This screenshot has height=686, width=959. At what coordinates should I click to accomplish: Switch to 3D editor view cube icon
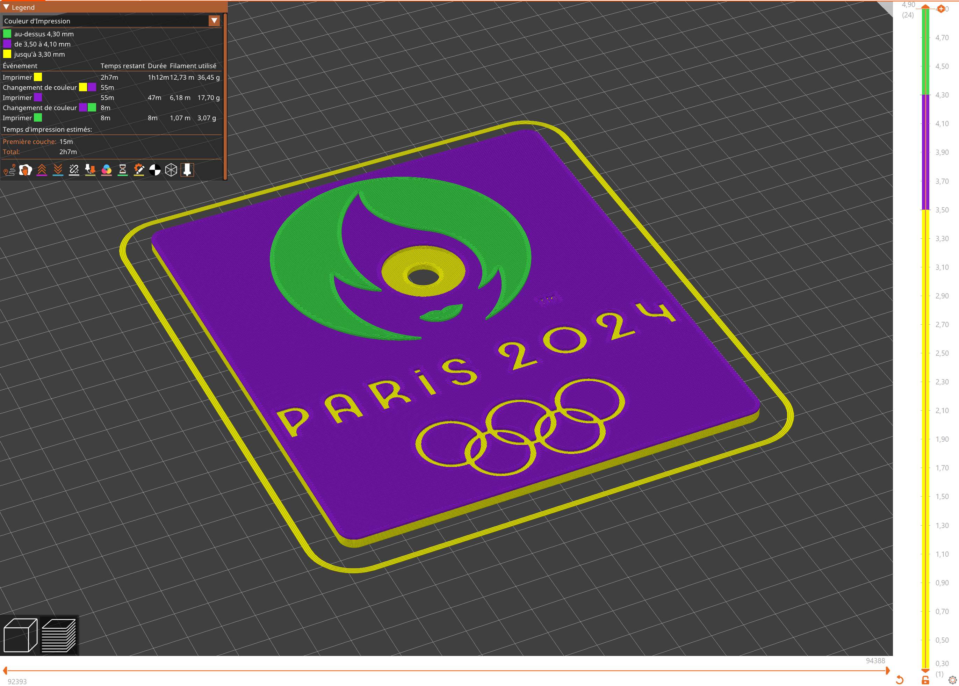pos(20,635)
